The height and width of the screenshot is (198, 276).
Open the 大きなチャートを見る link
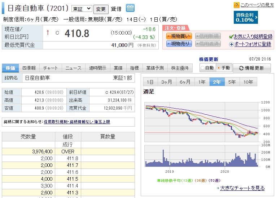(242, 188)
